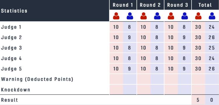Click the blue boxer icon under Round 3
This screenshot has width=219, height=105.
[185, 16]
